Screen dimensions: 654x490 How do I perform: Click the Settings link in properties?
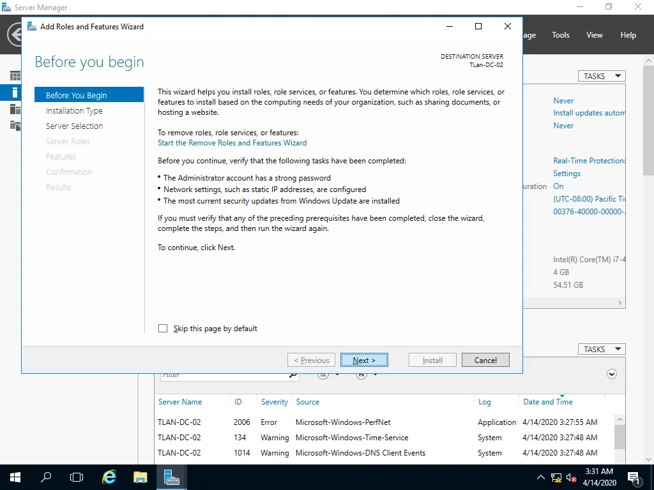567,174
